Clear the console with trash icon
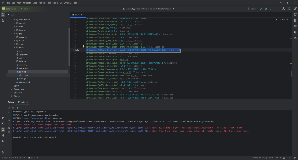 (9, 132)
